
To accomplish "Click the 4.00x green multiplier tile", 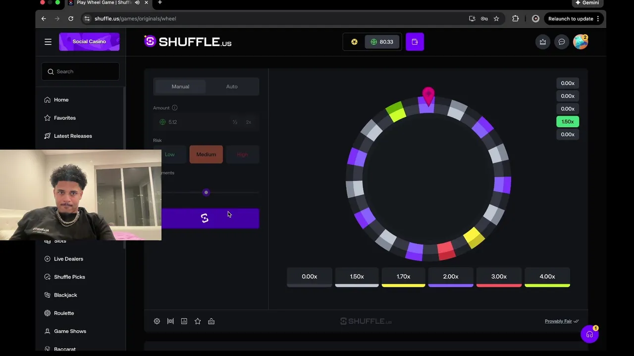I will pos(547,277).
